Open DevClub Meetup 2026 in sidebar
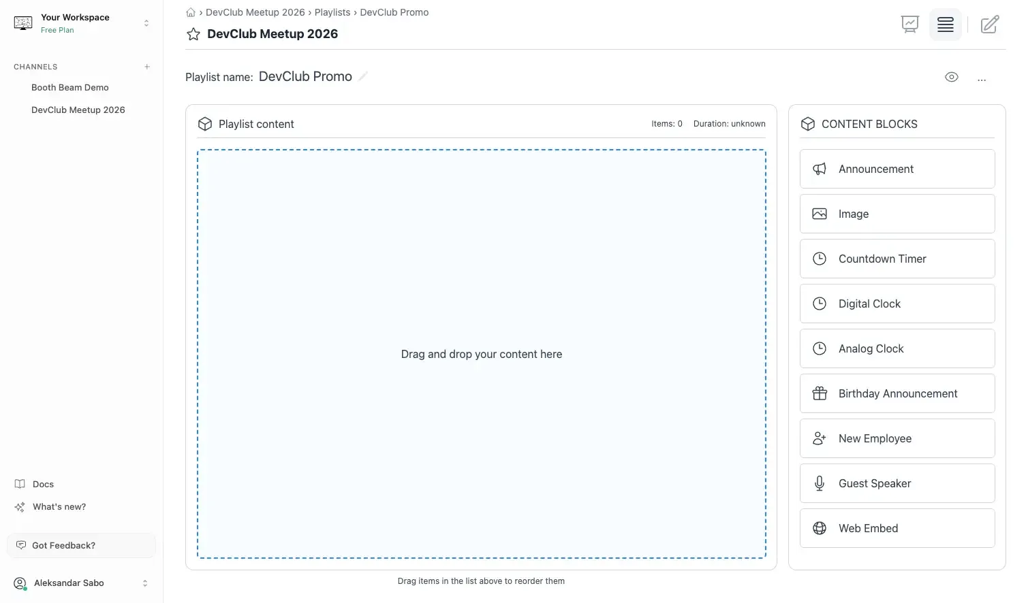Viewport: 1028px width, 603px height. click(x=78, y=110)
